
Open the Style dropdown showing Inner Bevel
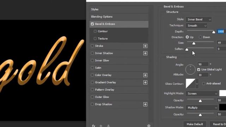pyautogui.click(x=199, y=19)
